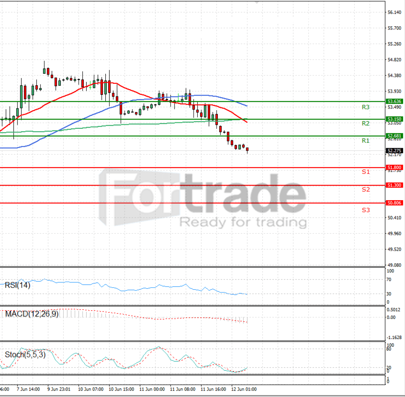Select the 53.150 price tag

click(x=394, y=119)
